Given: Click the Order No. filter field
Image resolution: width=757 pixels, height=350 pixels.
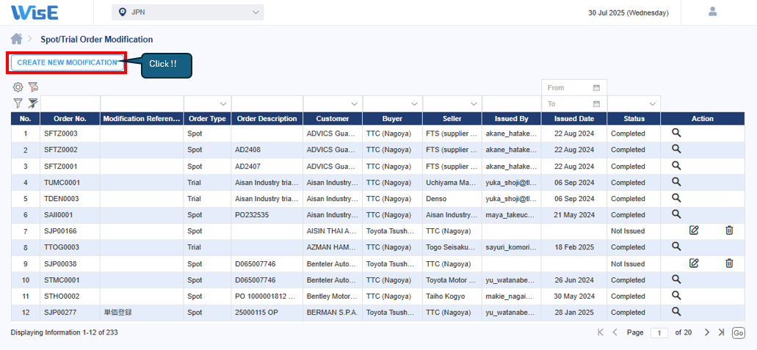Looking at the screenshot, I should pos(70,104).
